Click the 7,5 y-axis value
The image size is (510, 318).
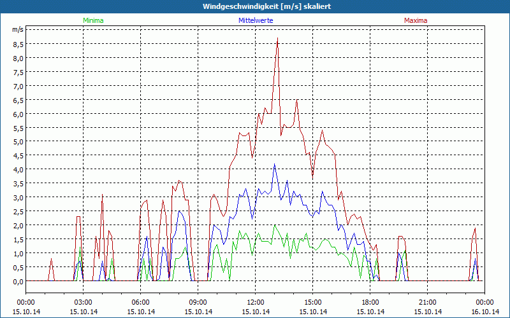tap(18, 73)
